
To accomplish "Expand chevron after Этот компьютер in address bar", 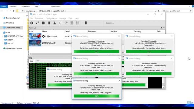I will point(37,11).
